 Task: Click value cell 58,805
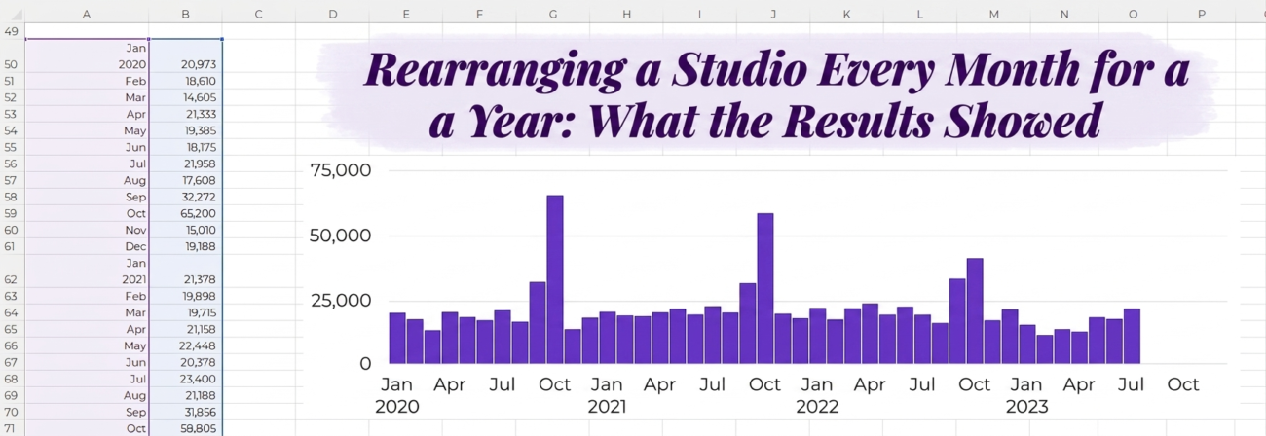[x=185, y=428]
